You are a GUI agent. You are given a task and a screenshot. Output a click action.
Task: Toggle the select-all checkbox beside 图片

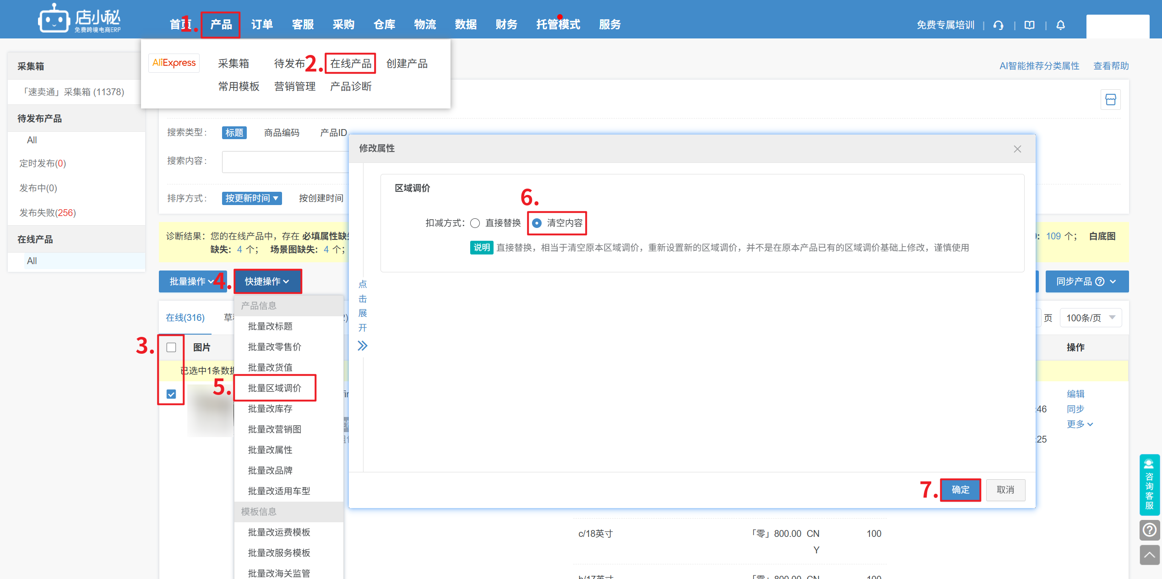(171, 347)
